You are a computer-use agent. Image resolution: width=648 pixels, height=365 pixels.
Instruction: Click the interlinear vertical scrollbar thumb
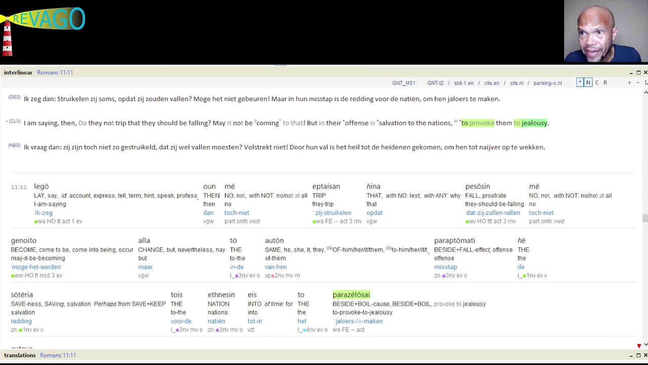tap(645, 218)
